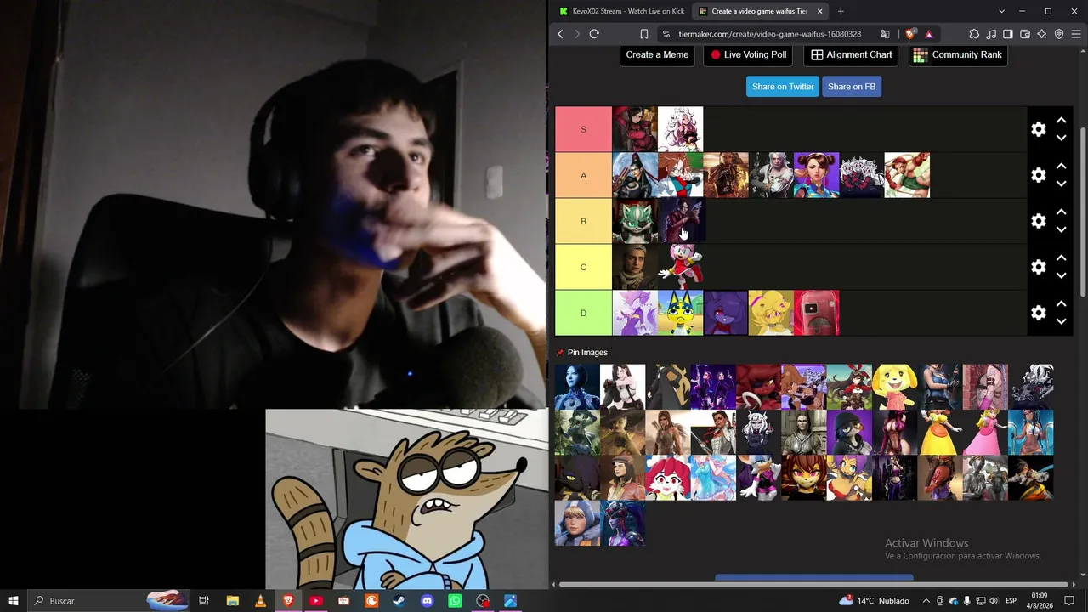The width and height of the screenshot is (1088, 612).
Task: Open settings gear for the C tier row
Action: [1038, 267]
